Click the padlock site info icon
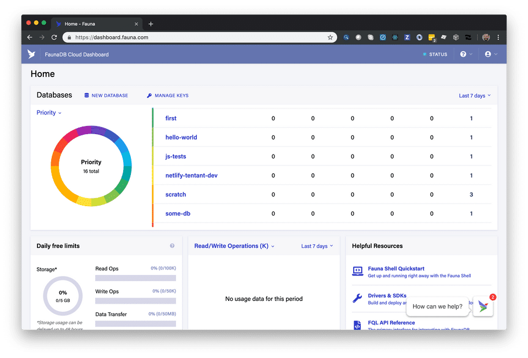Image resolution: width=528 pixels, height=358 pixels. tap(69, 37)
